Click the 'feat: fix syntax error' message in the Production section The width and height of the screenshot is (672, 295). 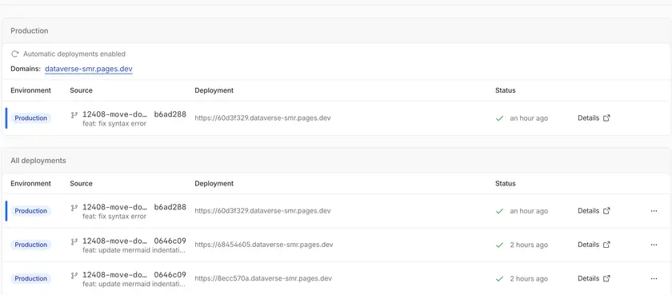pos(114,123)
